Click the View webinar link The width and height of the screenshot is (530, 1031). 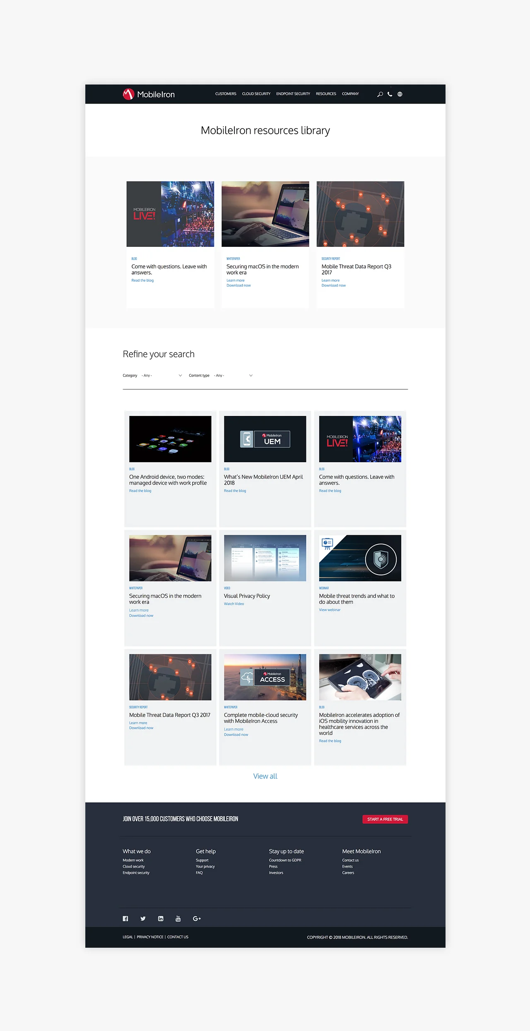point(330,610)
